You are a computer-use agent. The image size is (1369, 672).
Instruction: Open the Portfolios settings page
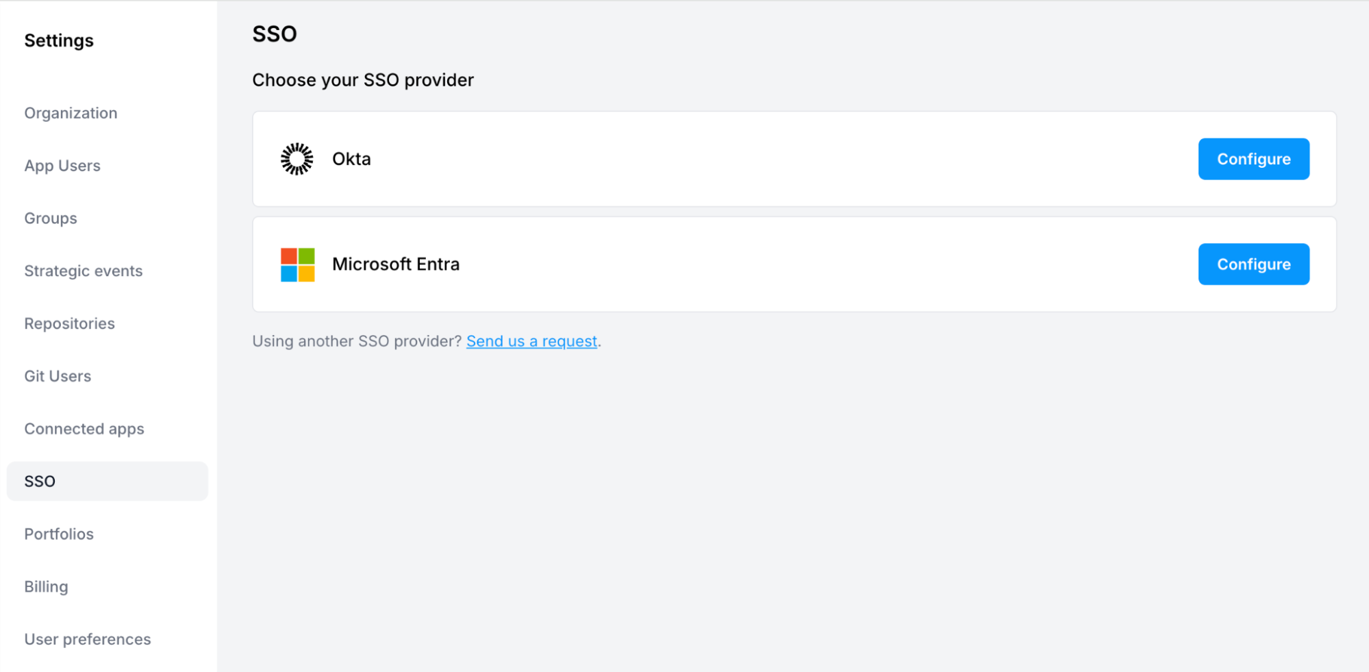pyautogui.click(x=58, y=534)
